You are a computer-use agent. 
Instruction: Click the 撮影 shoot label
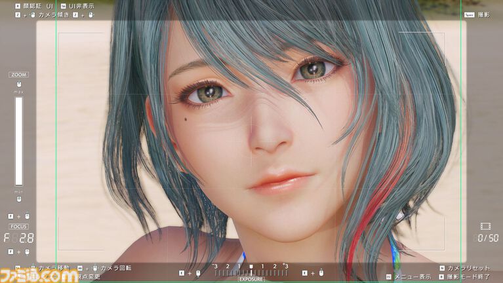point(484,15)
